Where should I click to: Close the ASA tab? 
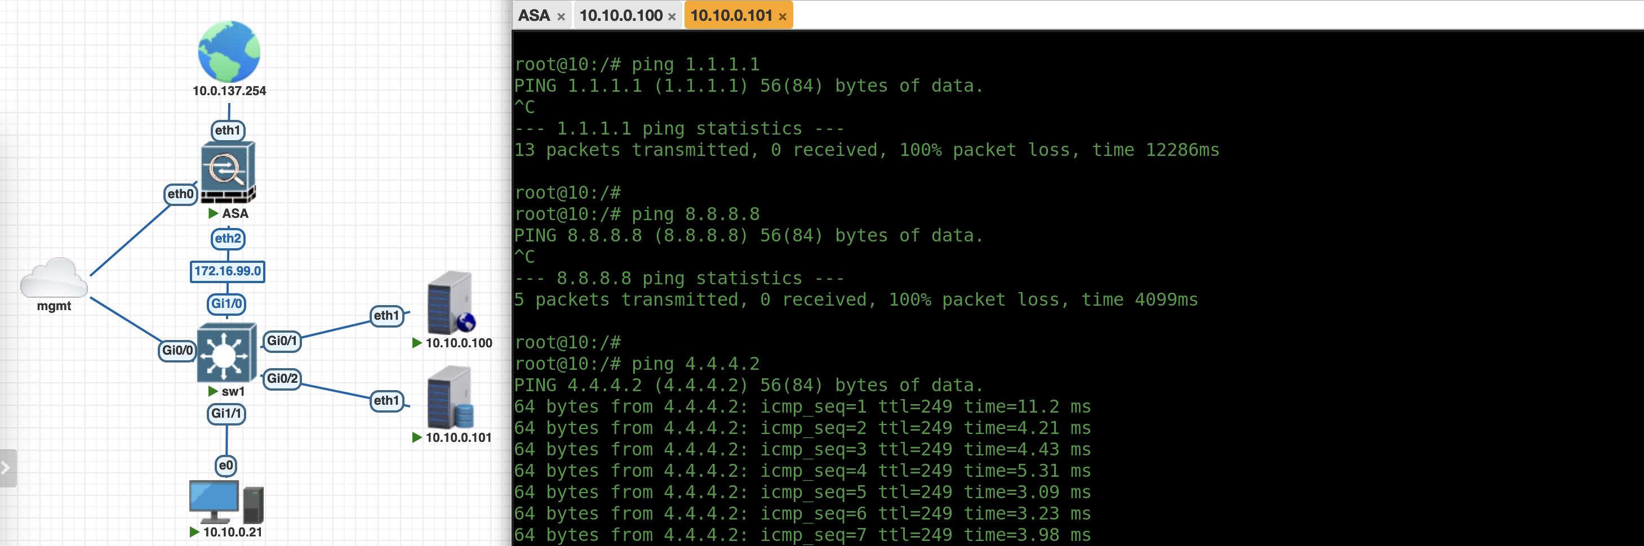561,16
